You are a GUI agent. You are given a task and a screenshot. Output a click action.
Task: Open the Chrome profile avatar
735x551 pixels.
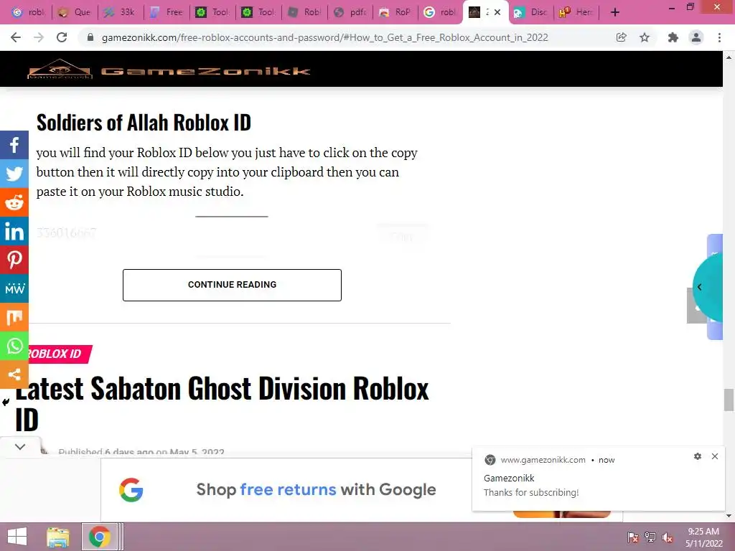pyautogui.click(x=696, y=37)
